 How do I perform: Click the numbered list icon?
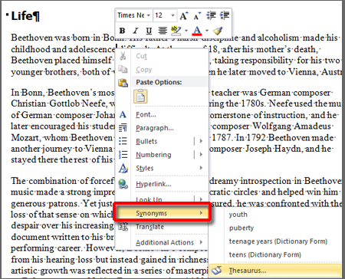123,154
